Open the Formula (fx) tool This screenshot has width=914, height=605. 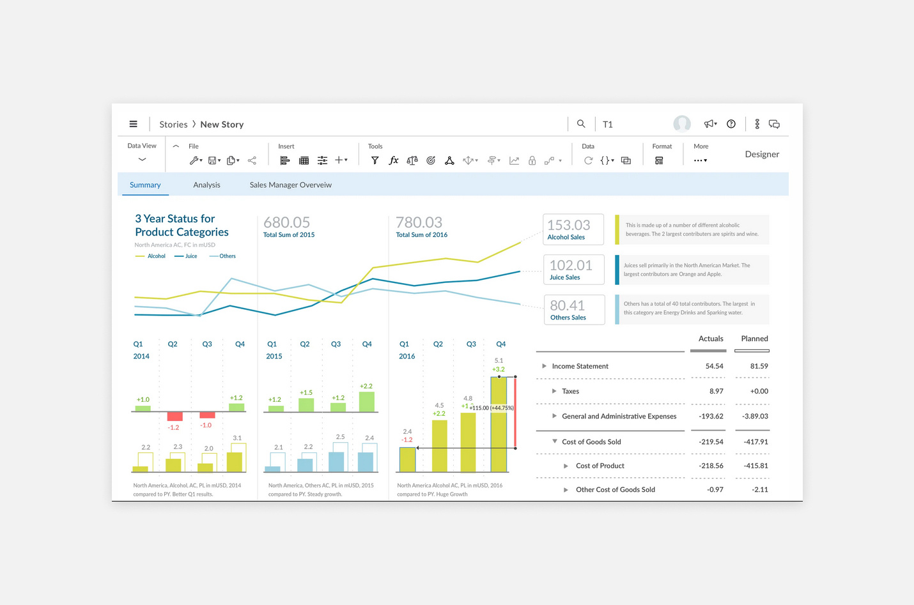coord(394,160)
